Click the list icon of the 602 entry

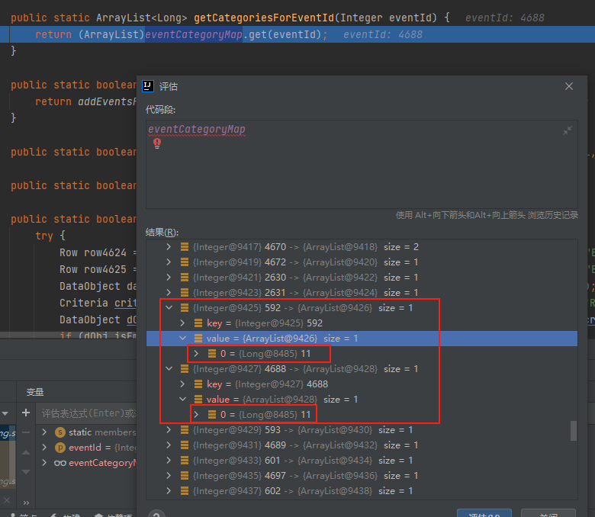click(x=185, y=491)
